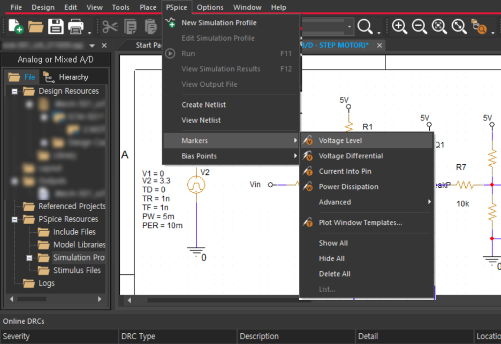Viewport: 501px width, 344px height.
Task: Click the Zoom to Area icon
Action: point(439,27)
